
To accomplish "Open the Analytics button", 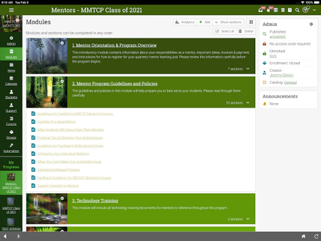I will (185, 22).
